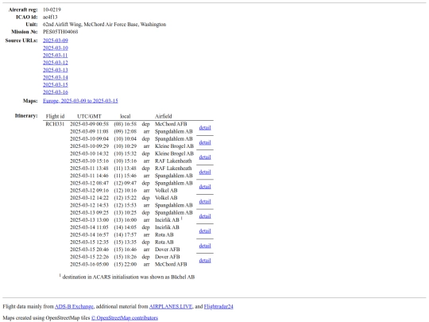Click the 2025-03-14 16:57 UTC cell

pyautogui.click(x=90, y=235)
